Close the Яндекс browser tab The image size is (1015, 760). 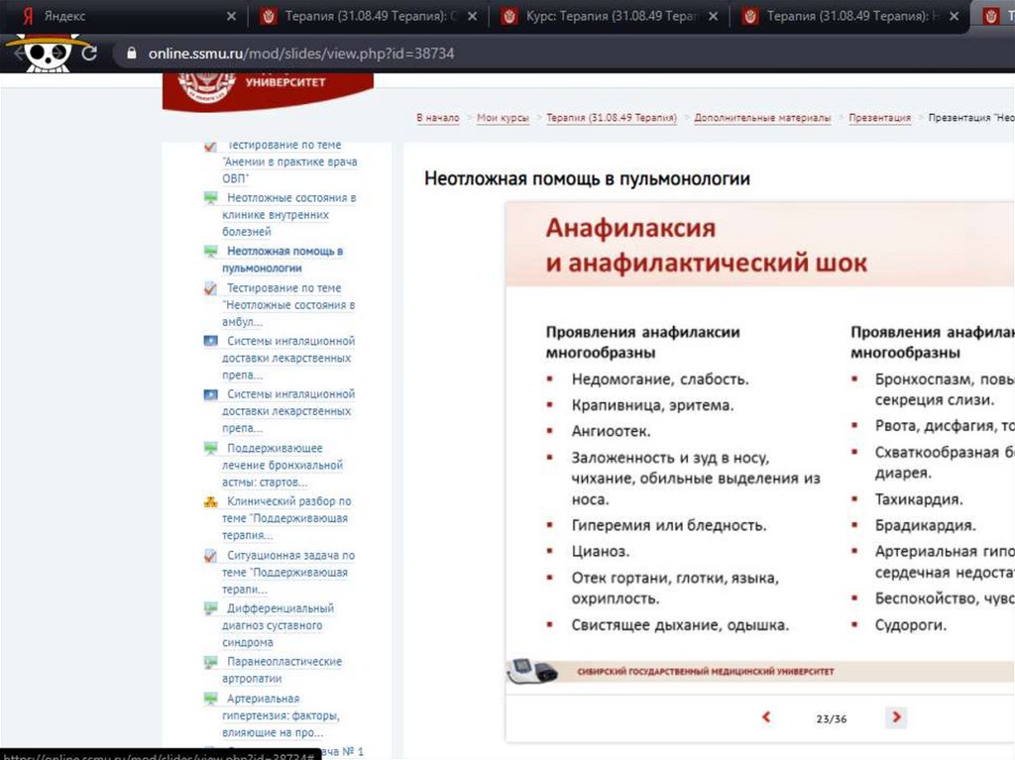tap(231, 16)
